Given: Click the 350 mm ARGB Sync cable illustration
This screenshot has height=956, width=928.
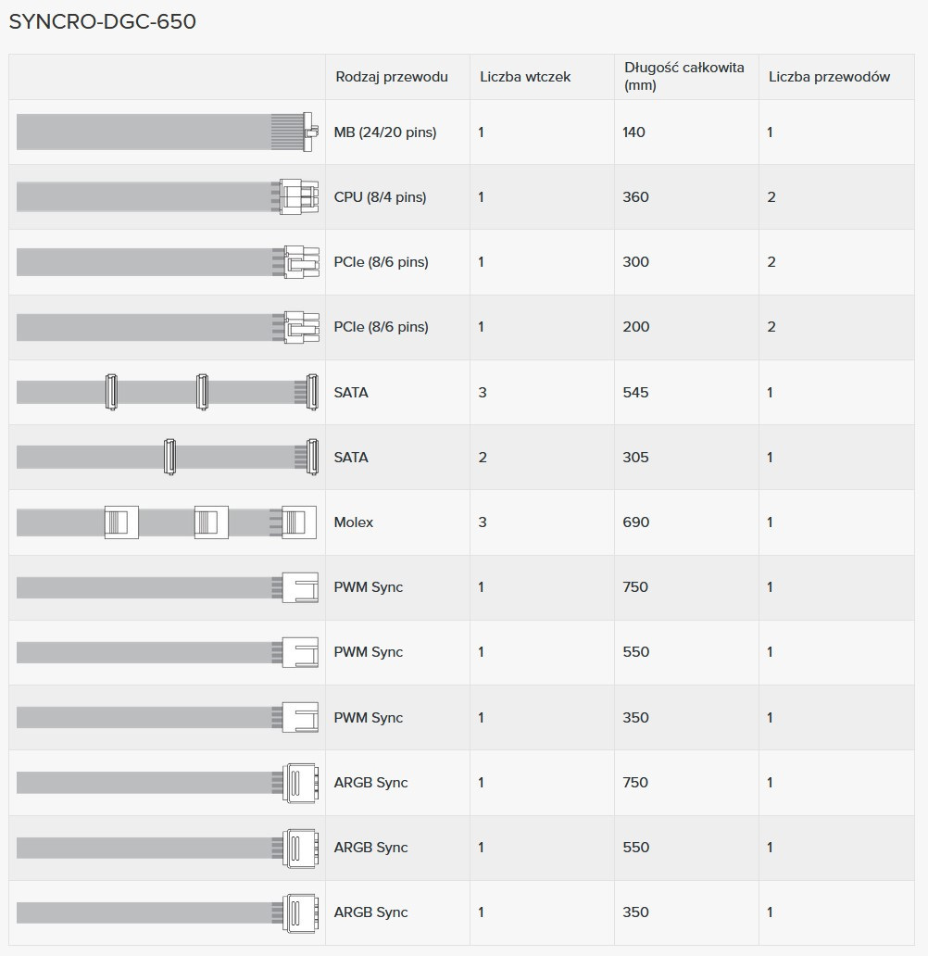Looking at the screenshot, I should 167,912.
